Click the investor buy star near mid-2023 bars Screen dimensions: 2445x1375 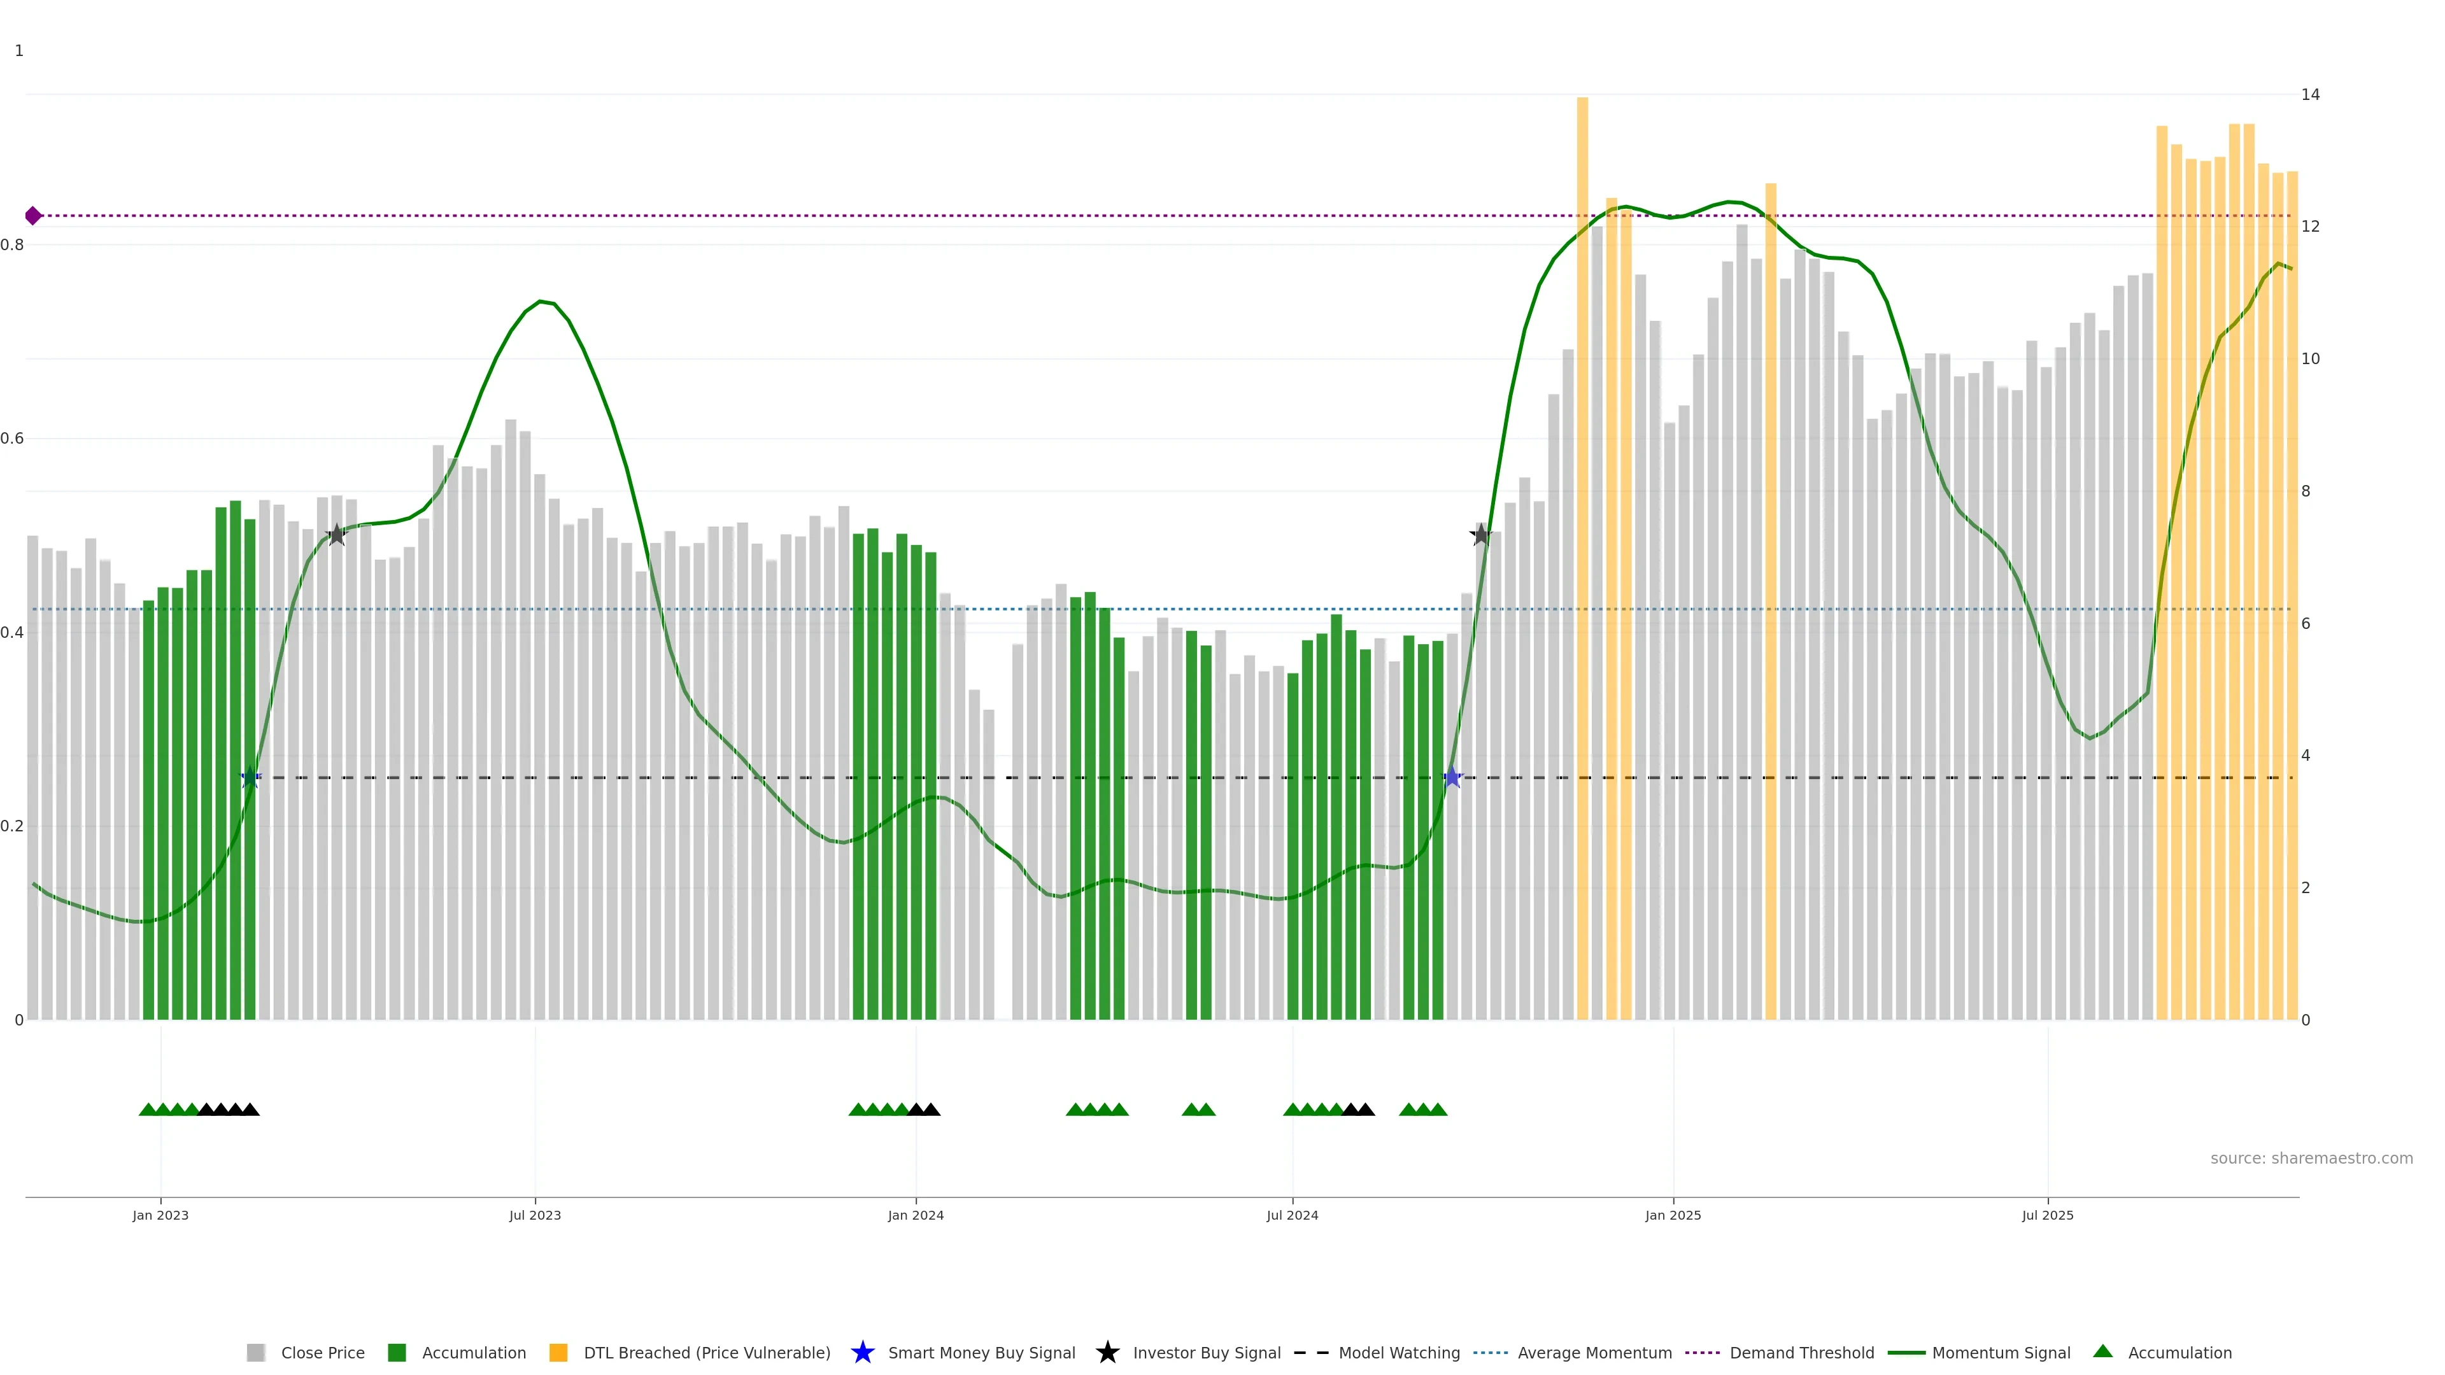coord(336,535)
